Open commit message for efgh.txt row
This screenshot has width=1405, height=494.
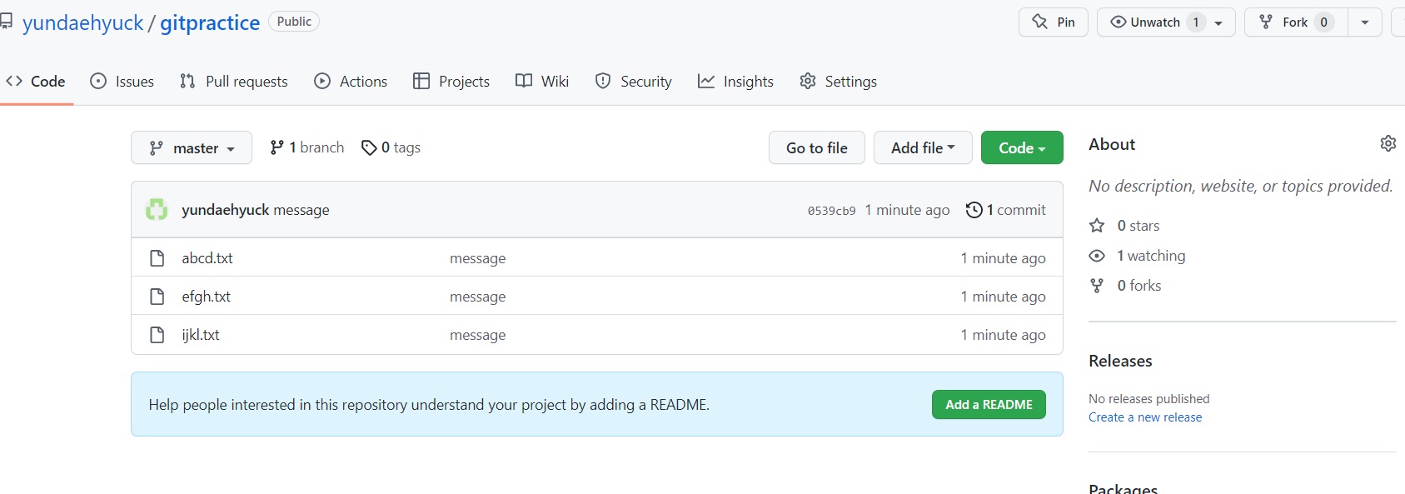click(478, 297)
